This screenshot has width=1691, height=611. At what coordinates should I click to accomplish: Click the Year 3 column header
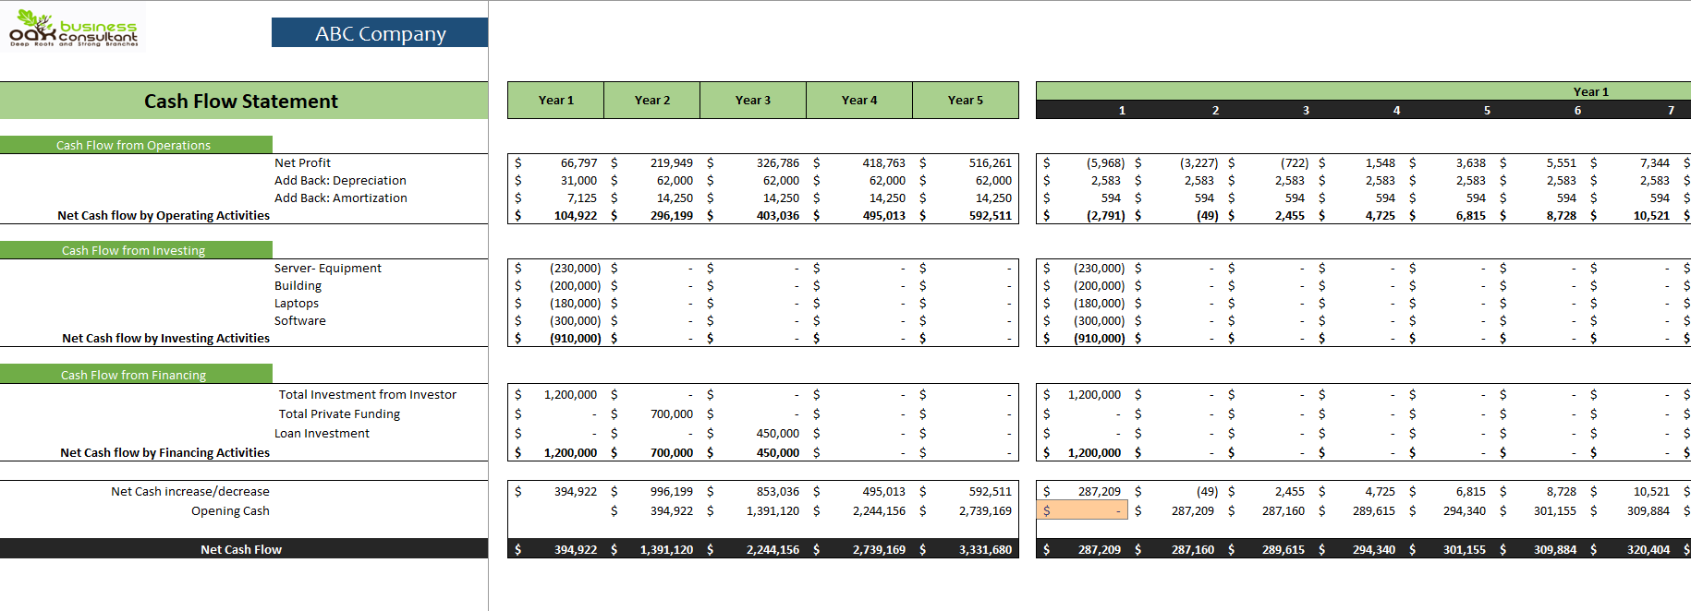tap(753, 101)
